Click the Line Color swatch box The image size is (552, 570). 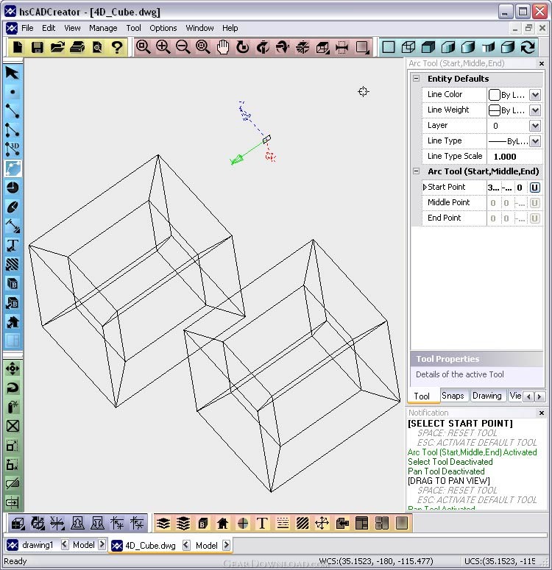(495, 95)
